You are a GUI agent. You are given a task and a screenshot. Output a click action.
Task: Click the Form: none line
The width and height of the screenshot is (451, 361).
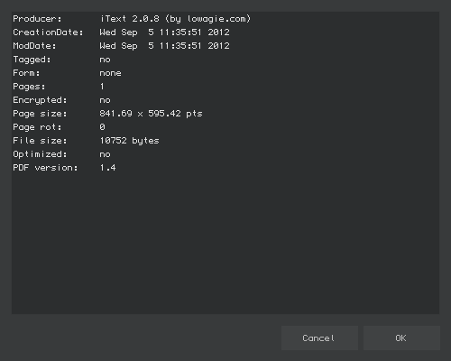click(67, 73)
